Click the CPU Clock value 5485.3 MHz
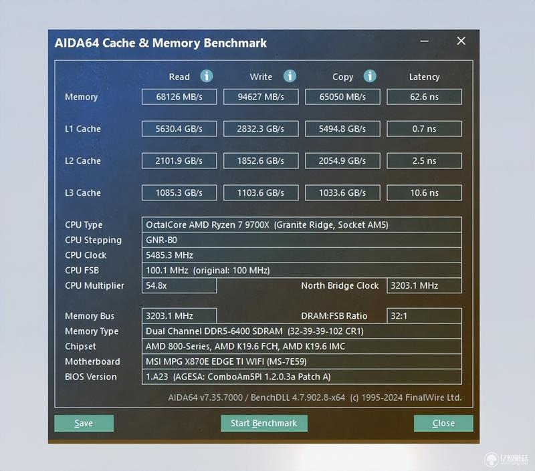Viewport: 535px width, 471px height. pyautogui.click(x=302, y=255)
